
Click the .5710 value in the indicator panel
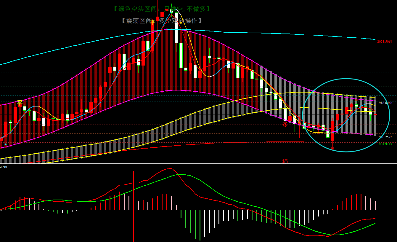click(x=4, y=167)
